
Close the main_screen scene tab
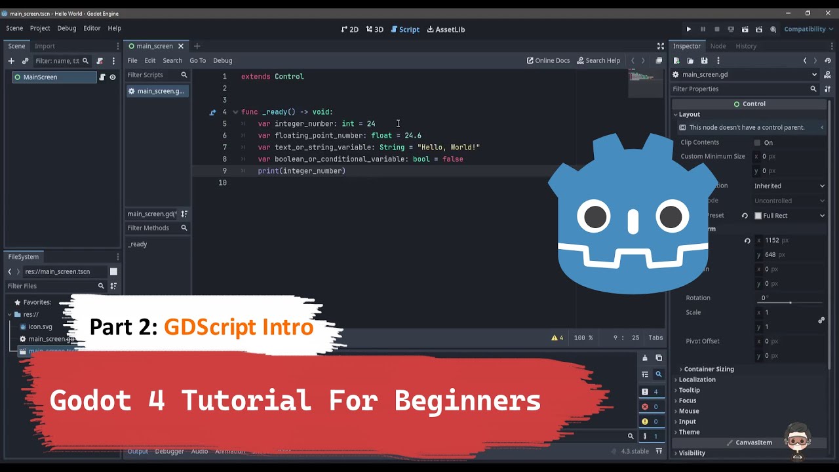coord(180,46)
